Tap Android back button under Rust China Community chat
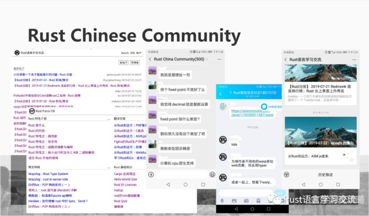The height and width of the screenshot is (216, 369). pos(168,184)
